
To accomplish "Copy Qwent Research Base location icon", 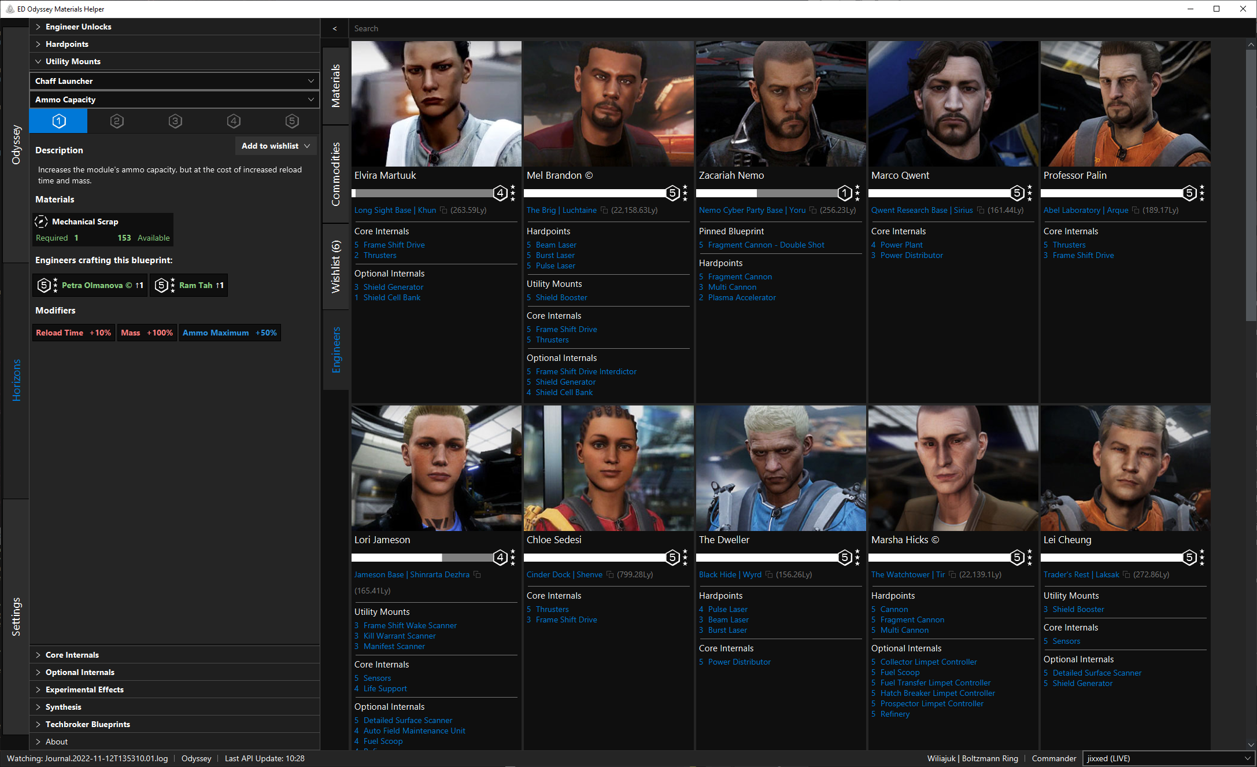I will click(x=981, y=210).
